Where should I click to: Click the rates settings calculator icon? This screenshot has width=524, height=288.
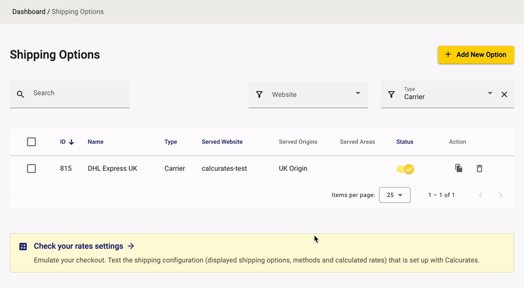23,247
